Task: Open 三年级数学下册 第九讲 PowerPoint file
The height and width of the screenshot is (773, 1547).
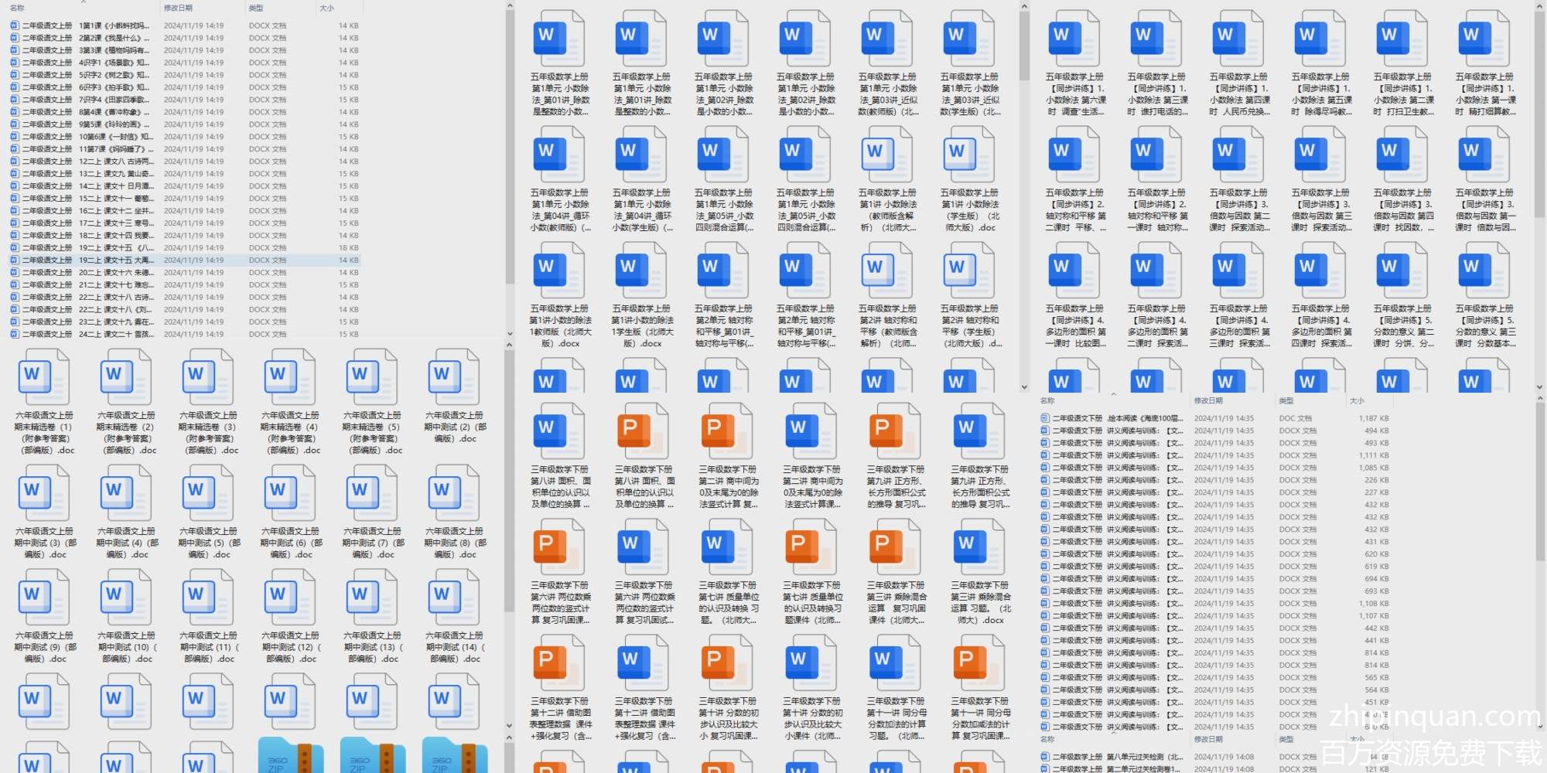Action: 882,431
